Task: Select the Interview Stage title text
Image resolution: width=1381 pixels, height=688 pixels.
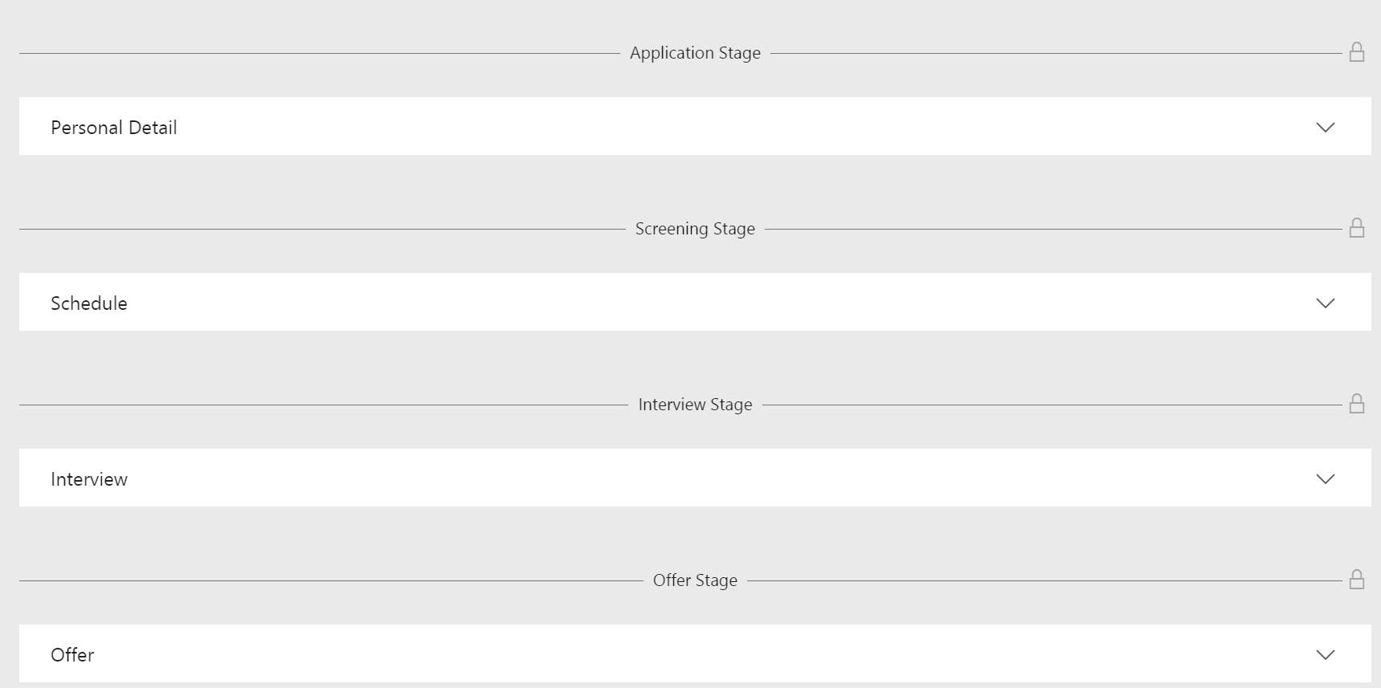Action: [x=695, y=404]
